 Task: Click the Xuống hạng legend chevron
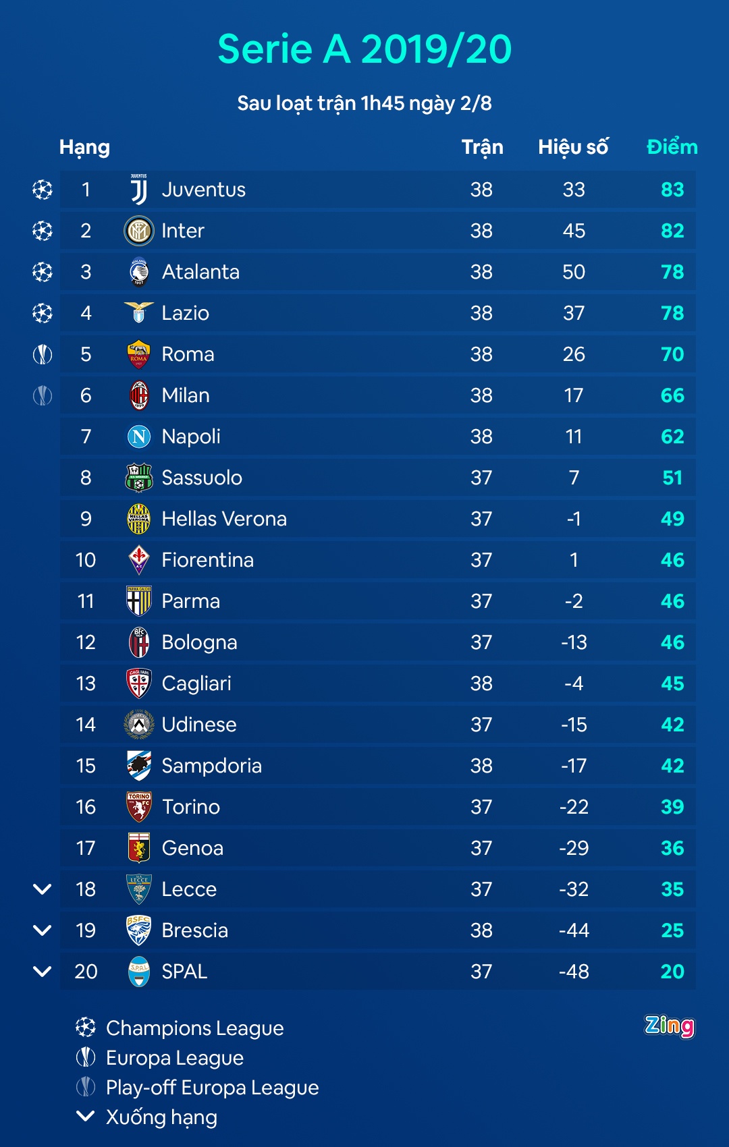86,1116
